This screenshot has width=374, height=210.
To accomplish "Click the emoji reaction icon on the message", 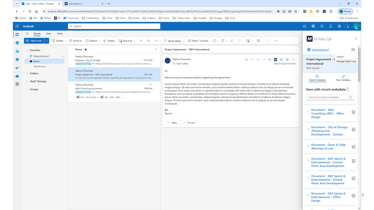I will pos(246,60).
